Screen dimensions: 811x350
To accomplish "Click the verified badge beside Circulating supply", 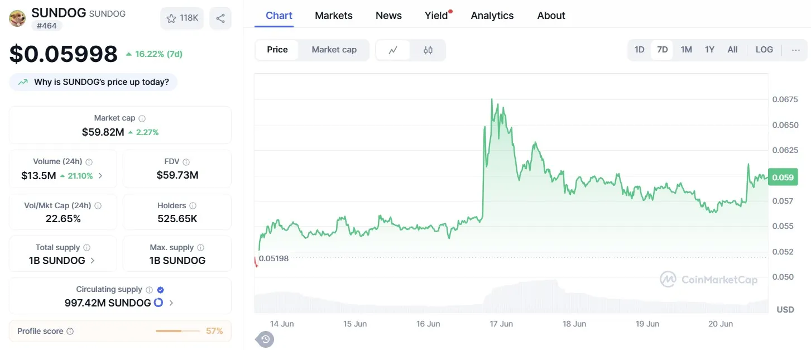I will coord(160,290).
